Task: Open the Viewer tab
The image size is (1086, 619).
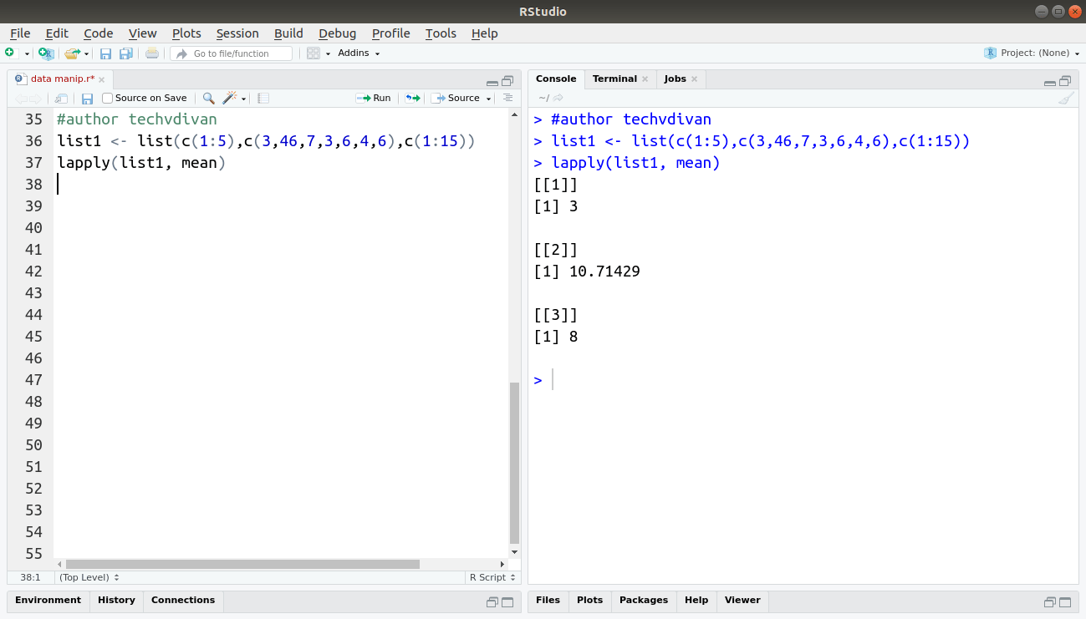Action: [x=742, y=601]
